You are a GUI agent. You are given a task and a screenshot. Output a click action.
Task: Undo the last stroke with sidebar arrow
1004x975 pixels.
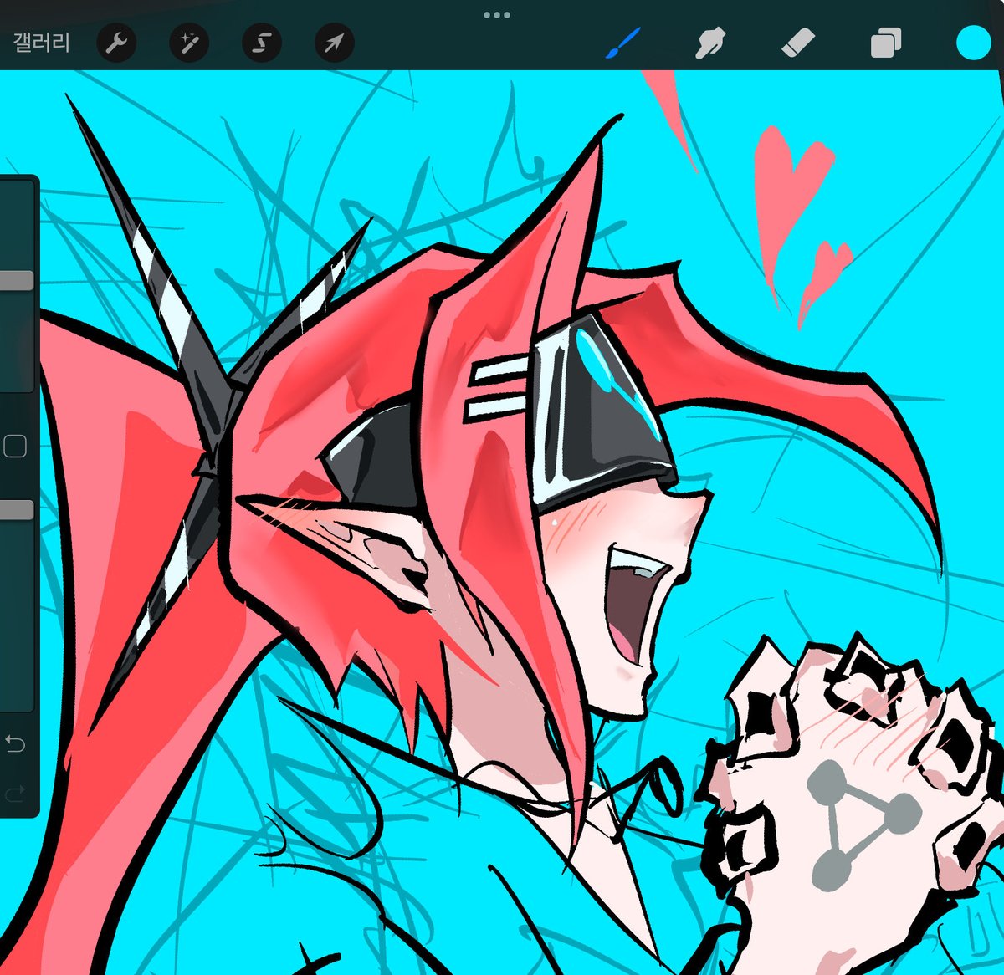click(15, 743)
